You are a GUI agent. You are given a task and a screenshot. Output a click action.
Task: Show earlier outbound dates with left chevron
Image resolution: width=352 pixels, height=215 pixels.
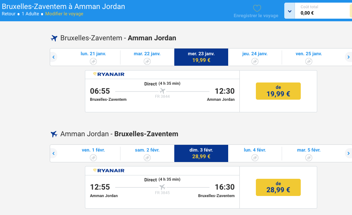53,57
